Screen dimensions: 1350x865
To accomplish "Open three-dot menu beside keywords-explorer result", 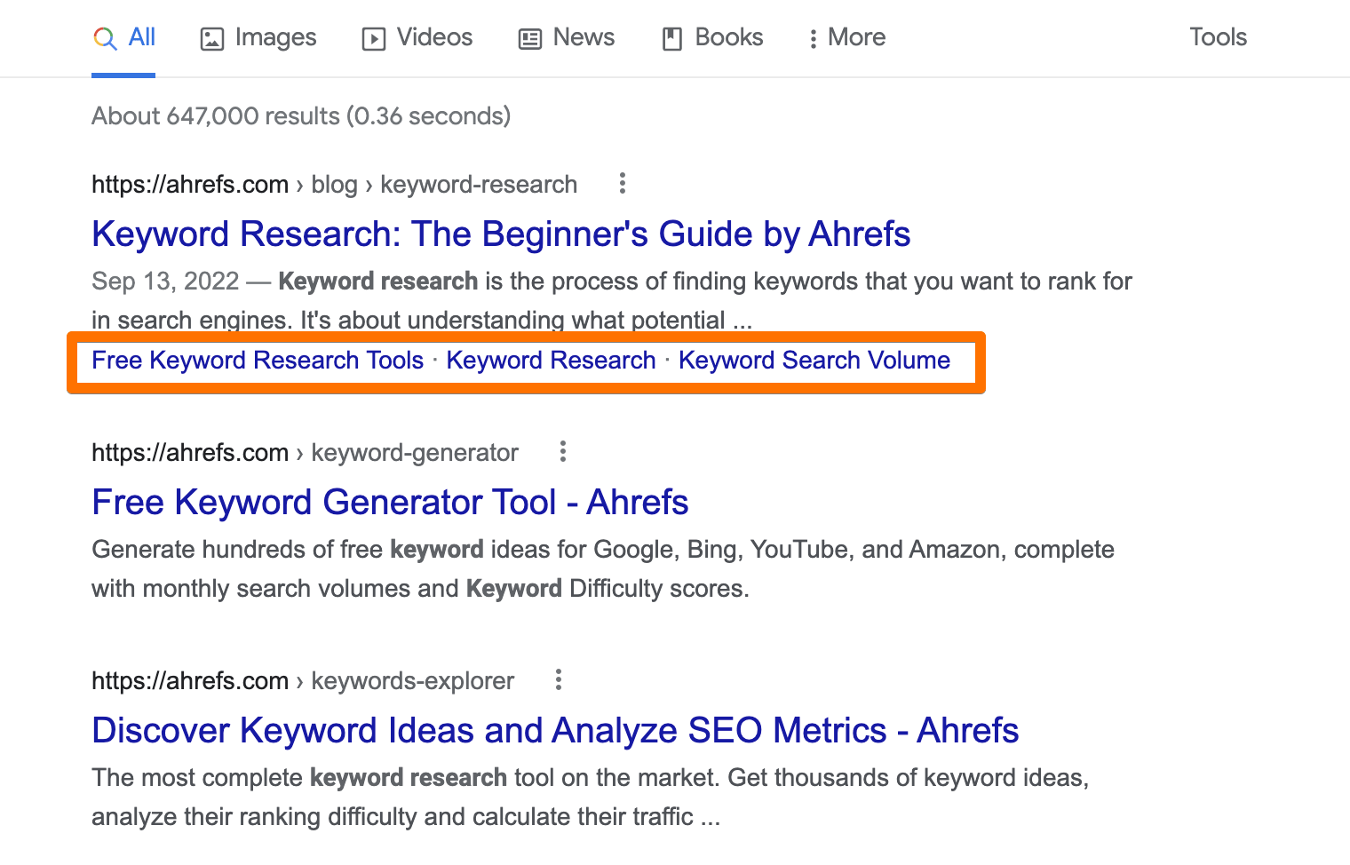I will (x=558, y=679).
